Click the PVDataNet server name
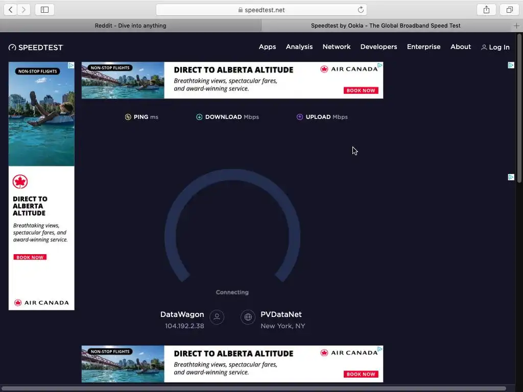Screen dimensions: 523x392 pos(281,314)
